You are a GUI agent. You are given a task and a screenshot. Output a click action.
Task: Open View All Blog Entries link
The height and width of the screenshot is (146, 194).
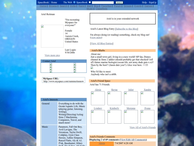102,44
